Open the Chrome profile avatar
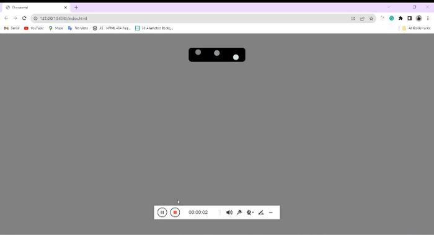This screenshot has width=434, height=235. click(x=418, y=18)
